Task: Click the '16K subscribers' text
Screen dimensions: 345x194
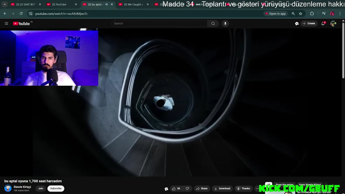Action: tap(21, 190)
